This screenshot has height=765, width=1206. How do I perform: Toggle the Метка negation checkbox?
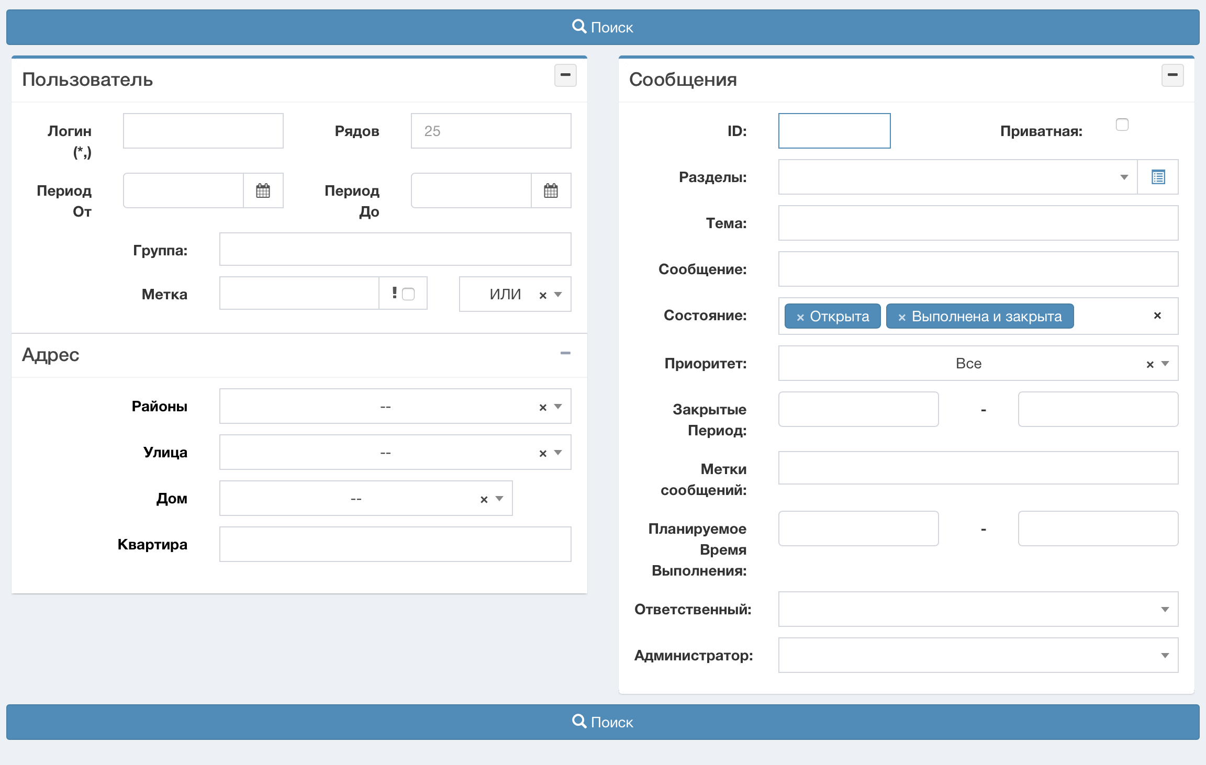[x=408, y=294]
